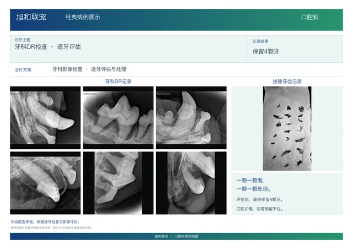Click the 保留4颗牙 result text
Image resolution: width=353 pixels, height=249 pixels.
tap(266, 52)
